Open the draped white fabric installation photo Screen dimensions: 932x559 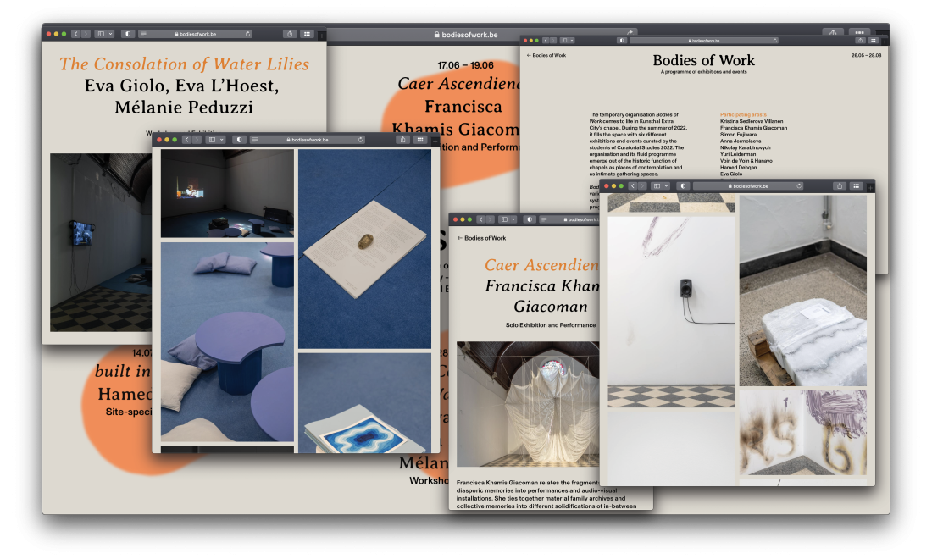(528, 404)
